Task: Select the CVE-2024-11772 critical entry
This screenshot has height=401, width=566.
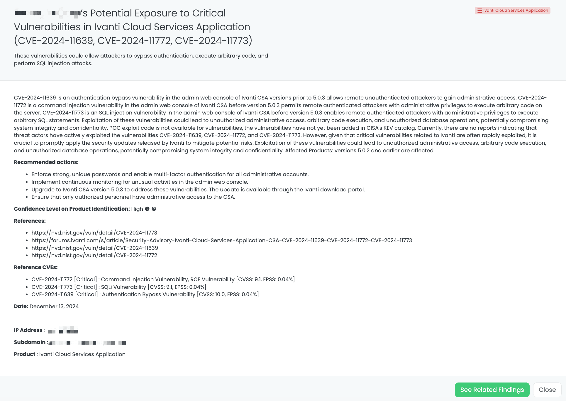Action: click(163, 279)
